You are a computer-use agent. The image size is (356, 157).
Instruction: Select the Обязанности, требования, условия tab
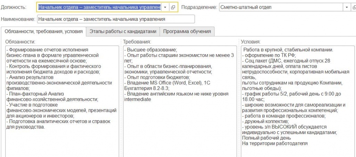point(43,31)
